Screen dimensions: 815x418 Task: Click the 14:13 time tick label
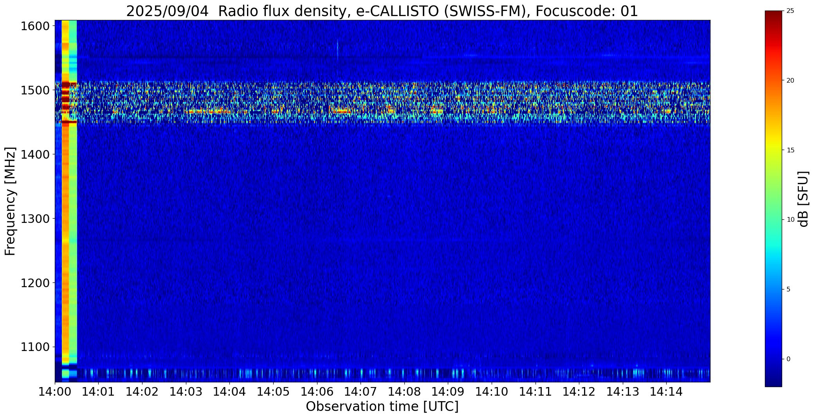pyautogui.click(x=623, y=391)
